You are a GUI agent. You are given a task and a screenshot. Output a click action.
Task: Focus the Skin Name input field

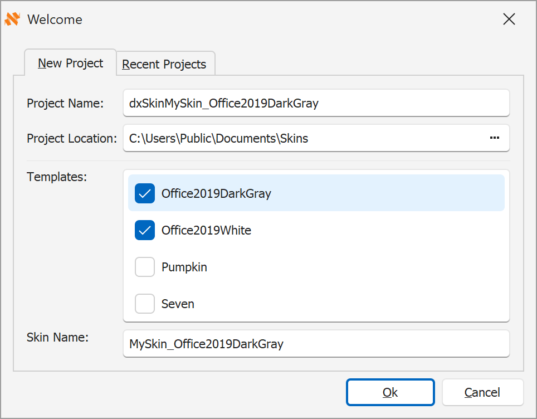coord(315,344)
